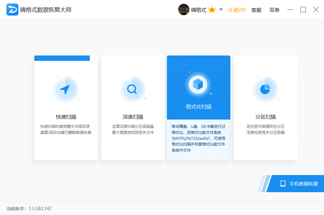Click 分区扫描 description 定位丢失数据所在分区
The width and height of the screenshot is (324, 215).
pos(266,127)
